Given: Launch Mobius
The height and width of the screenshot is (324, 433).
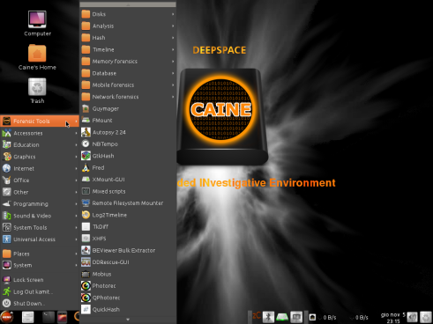Looking at the screenshot, I should coord(128,274).
